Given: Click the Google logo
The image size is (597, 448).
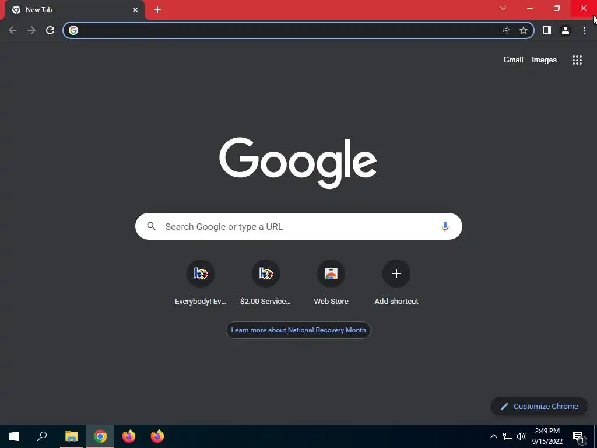Looking at the screenshot, I should [298, 163].
